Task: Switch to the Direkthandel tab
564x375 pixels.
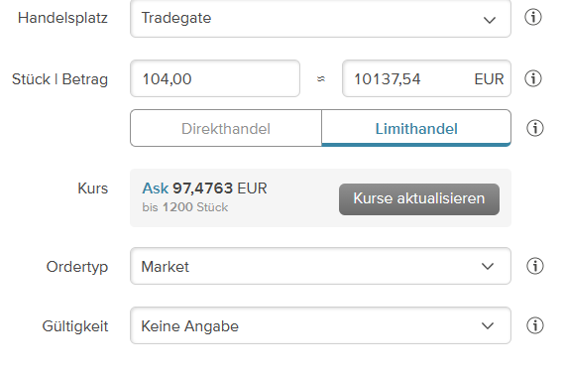Action: click(226, 129)
